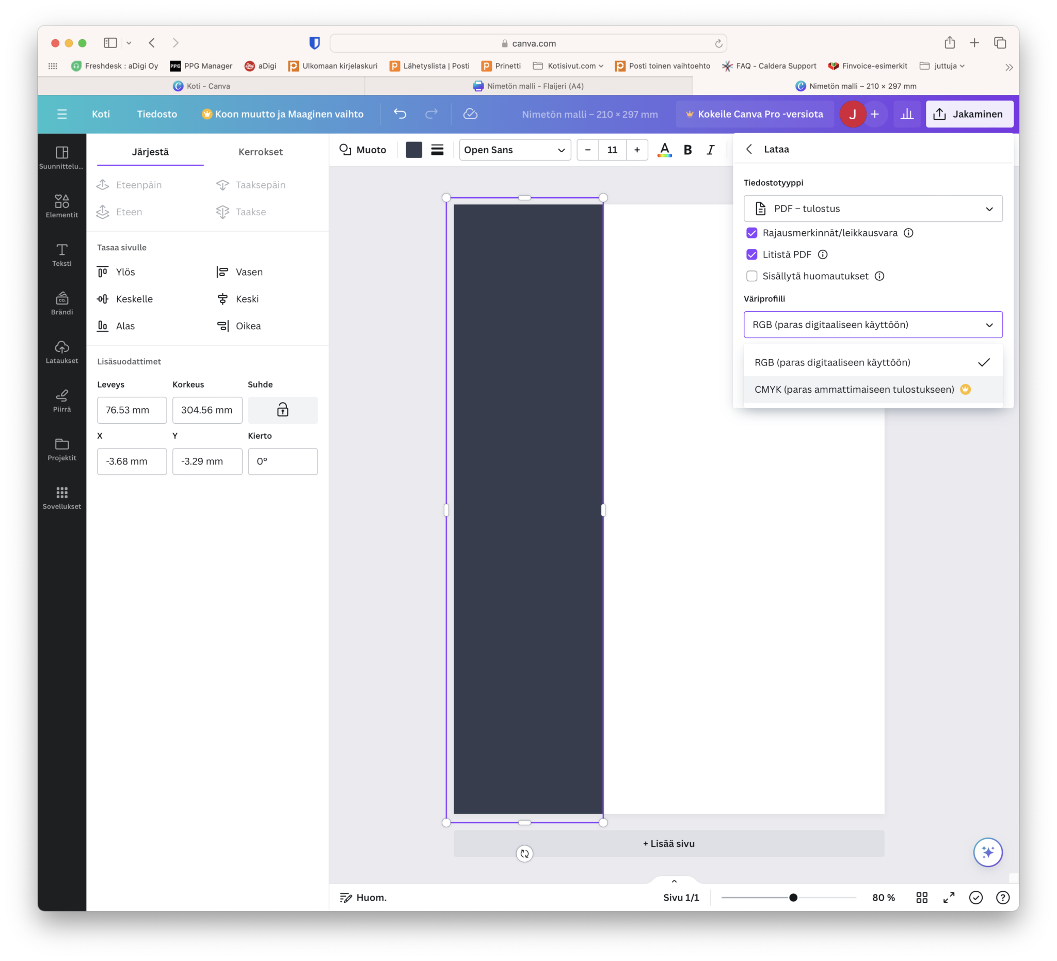
Task: Click the Jakaminen button
Action: point(969,114)
